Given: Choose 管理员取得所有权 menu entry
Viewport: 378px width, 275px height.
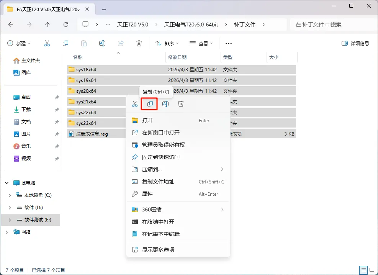Looking at the screenshot, I should [x=178, y=145].
